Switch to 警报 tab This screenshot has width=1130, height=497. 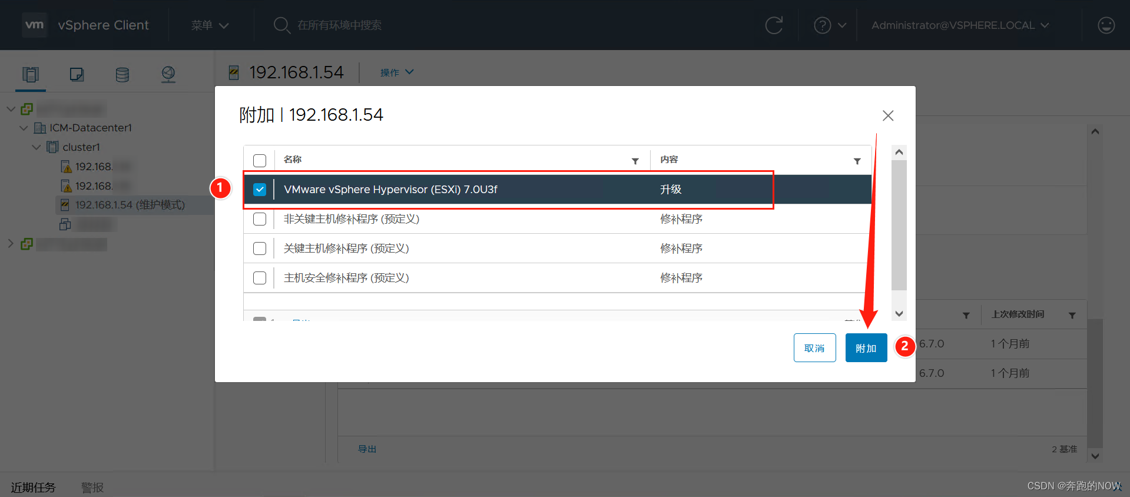coord(92,487)
